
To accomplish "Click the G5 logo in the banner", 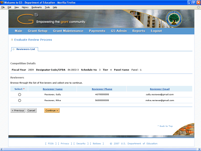I will coord(28,19).
